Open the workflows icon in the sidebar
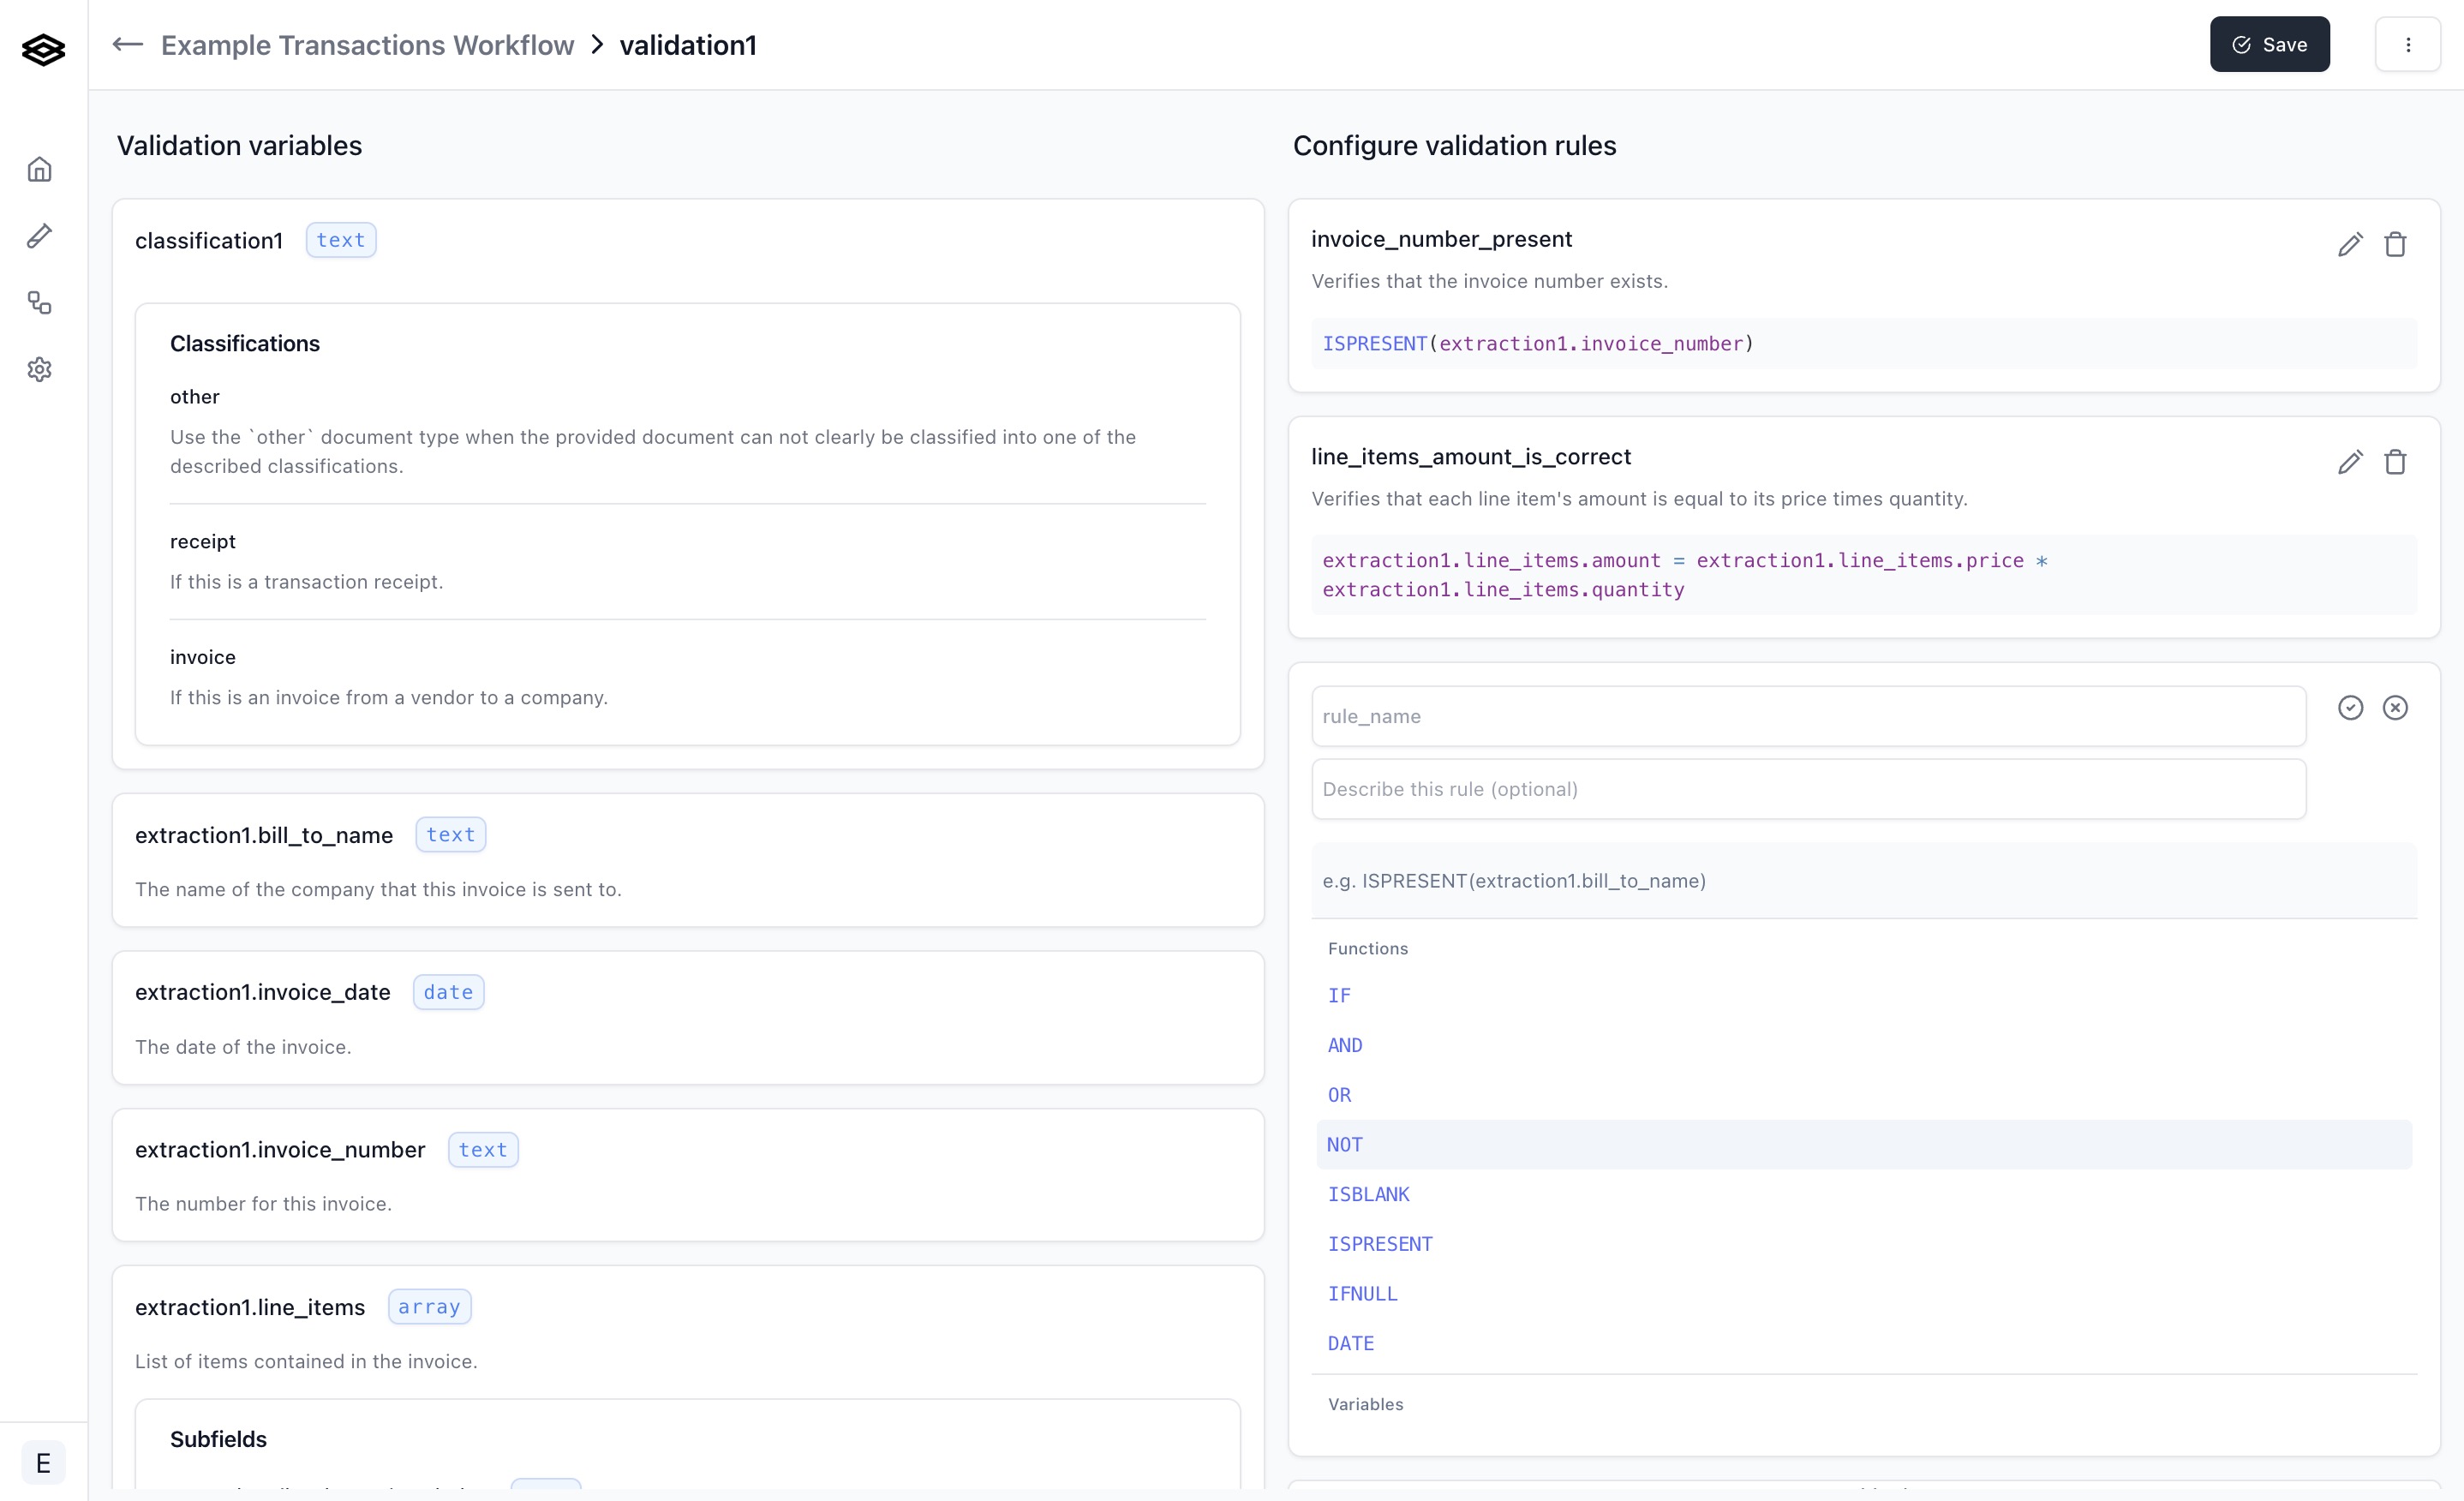 click(39, 303)
